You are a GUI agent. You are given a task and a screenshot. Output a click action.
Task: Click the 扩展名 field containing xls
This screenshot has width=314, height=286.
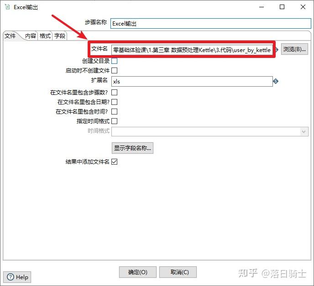[x=192, y=82]
